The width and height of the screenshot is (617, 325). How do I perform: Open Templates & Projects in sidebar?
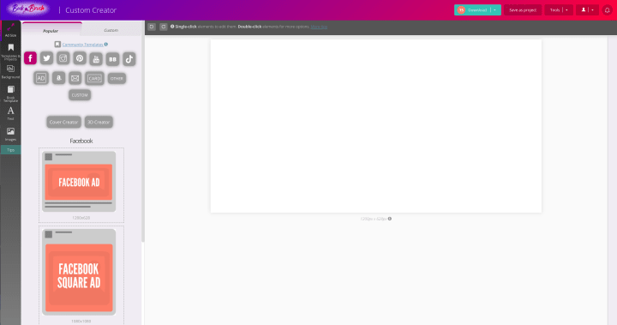10,51
